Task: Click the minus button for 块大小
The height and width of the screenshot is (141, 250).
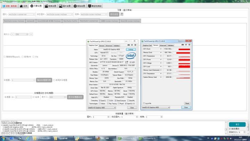Action: [x=12, y=34]
